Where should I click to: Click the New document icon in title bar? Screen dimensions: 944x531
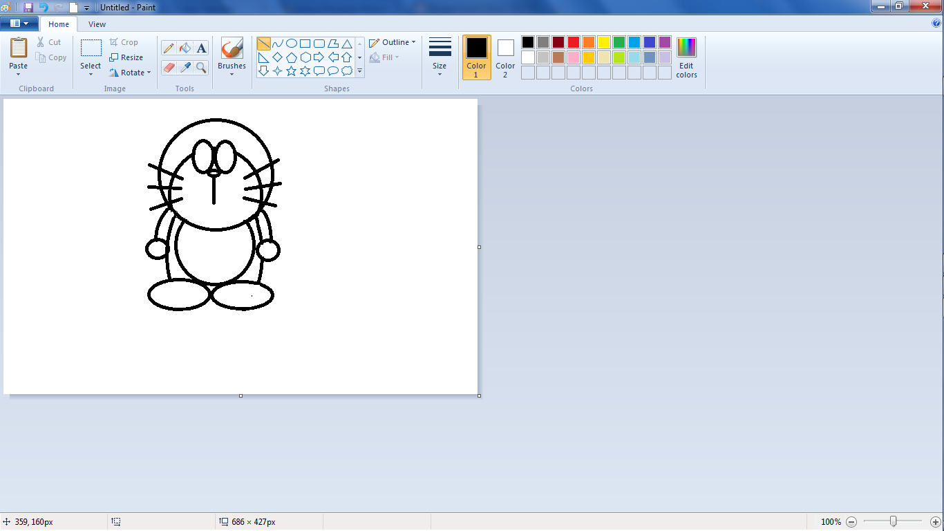[73, 7]
